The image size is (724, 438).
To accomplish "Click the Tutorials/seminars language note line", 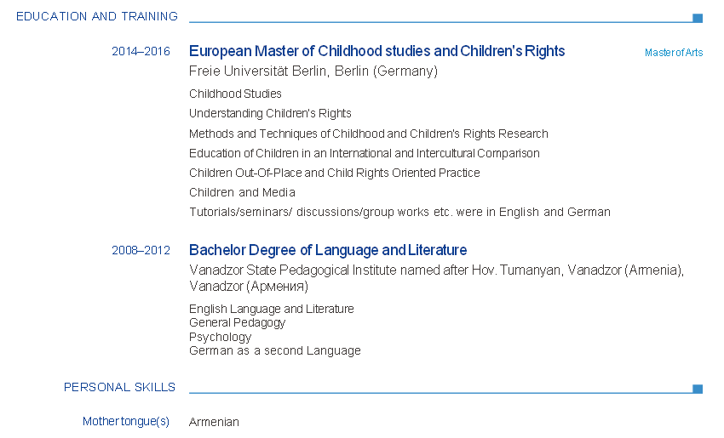I will coord(399,212).
